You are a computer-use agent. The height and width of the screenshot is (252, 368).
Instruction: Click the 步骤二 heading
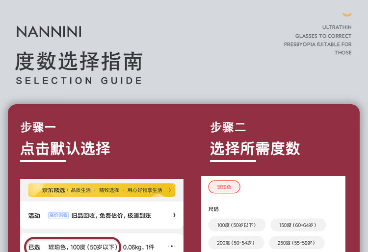(228, 127)
